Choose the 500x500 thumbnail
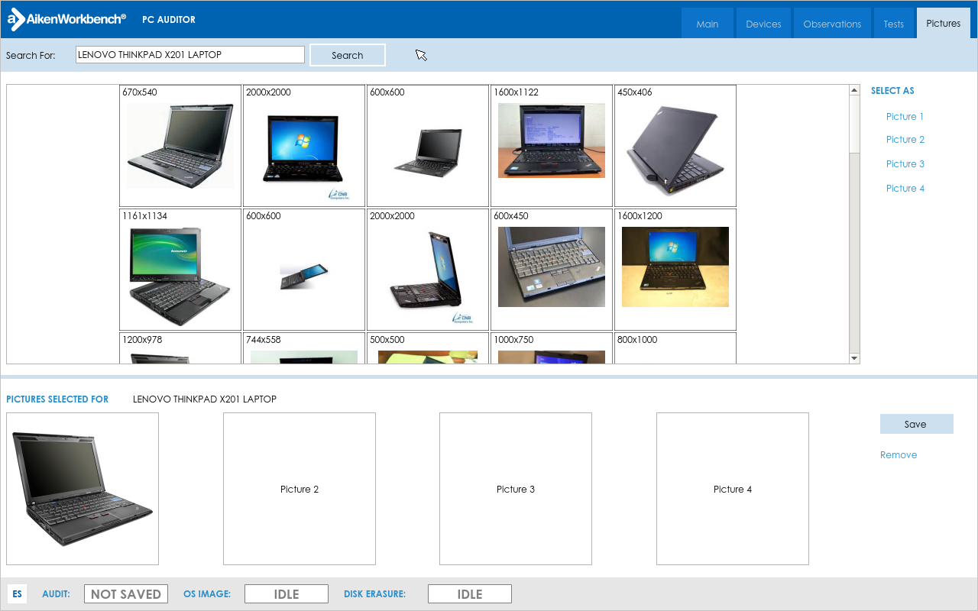 coord(428,348)
